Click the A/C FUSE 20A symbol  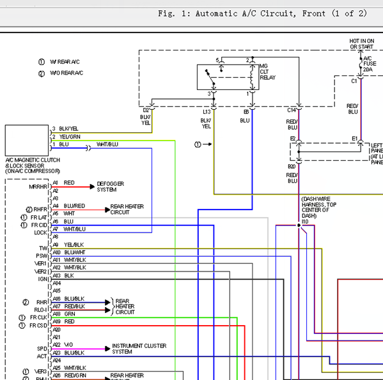(x=361, y=65)
